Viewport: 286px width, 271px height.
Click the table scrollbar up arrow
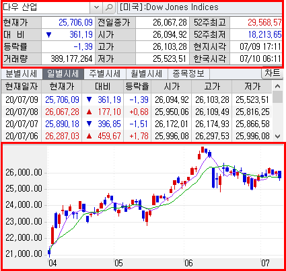pyautogui.click(x=278, y=86)
